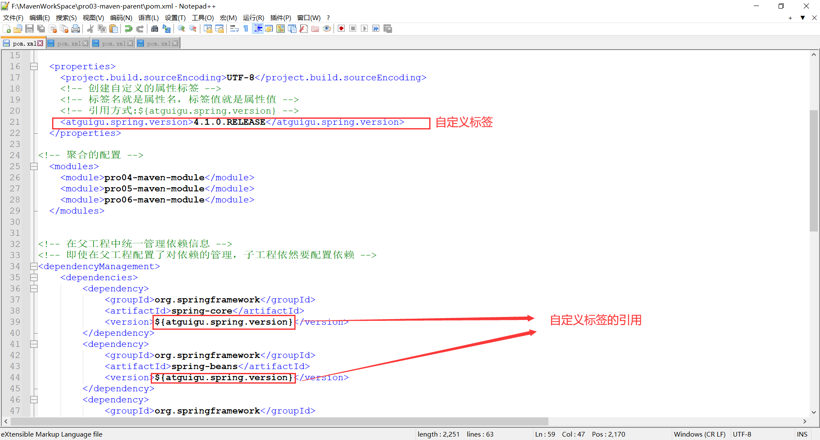
Task: Toggle synchronized horizontal scrolling
Action: pos(220,29)
